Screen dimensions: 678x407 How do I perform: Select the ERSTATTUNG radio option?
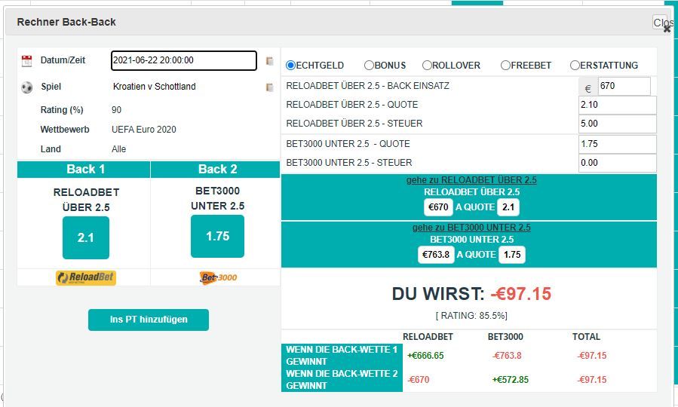click(x=575, y=66)
